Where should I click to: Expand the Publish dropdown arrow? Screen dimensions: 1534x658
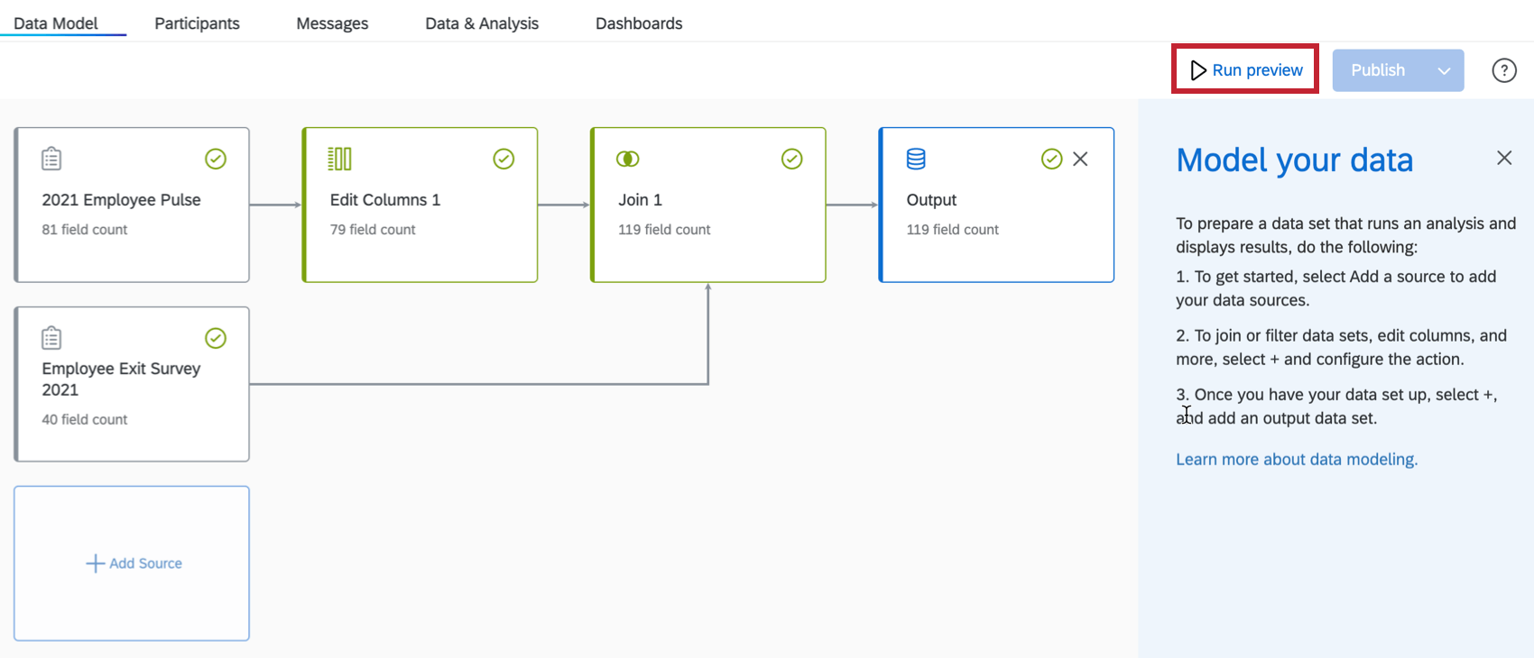point(1444,70)
